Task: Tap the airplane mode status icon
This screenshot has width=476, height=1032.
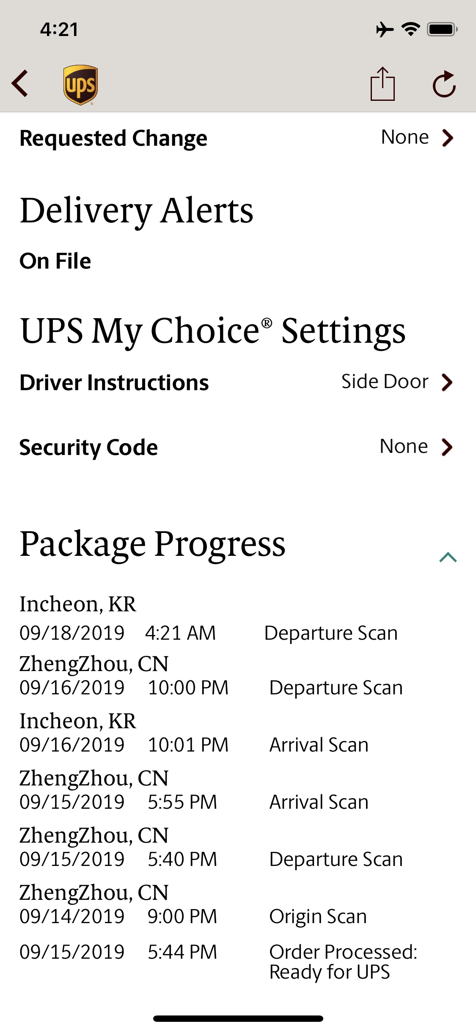Action: click(x=385, y=30)
